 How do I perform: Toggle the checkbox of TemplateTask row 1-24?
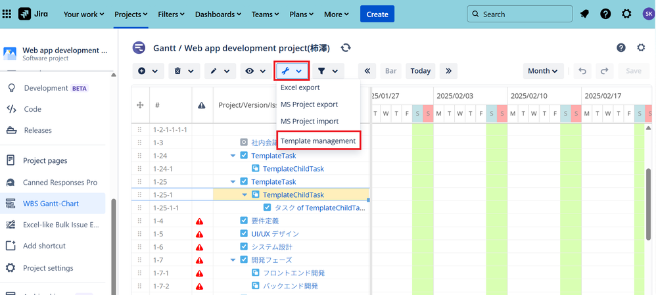click(x=244, y=156)
